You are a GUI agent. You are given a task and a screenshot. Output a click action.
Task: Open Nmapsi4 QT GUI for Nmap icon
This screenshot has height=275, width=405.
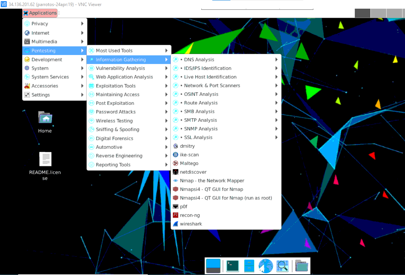point(176,189)
